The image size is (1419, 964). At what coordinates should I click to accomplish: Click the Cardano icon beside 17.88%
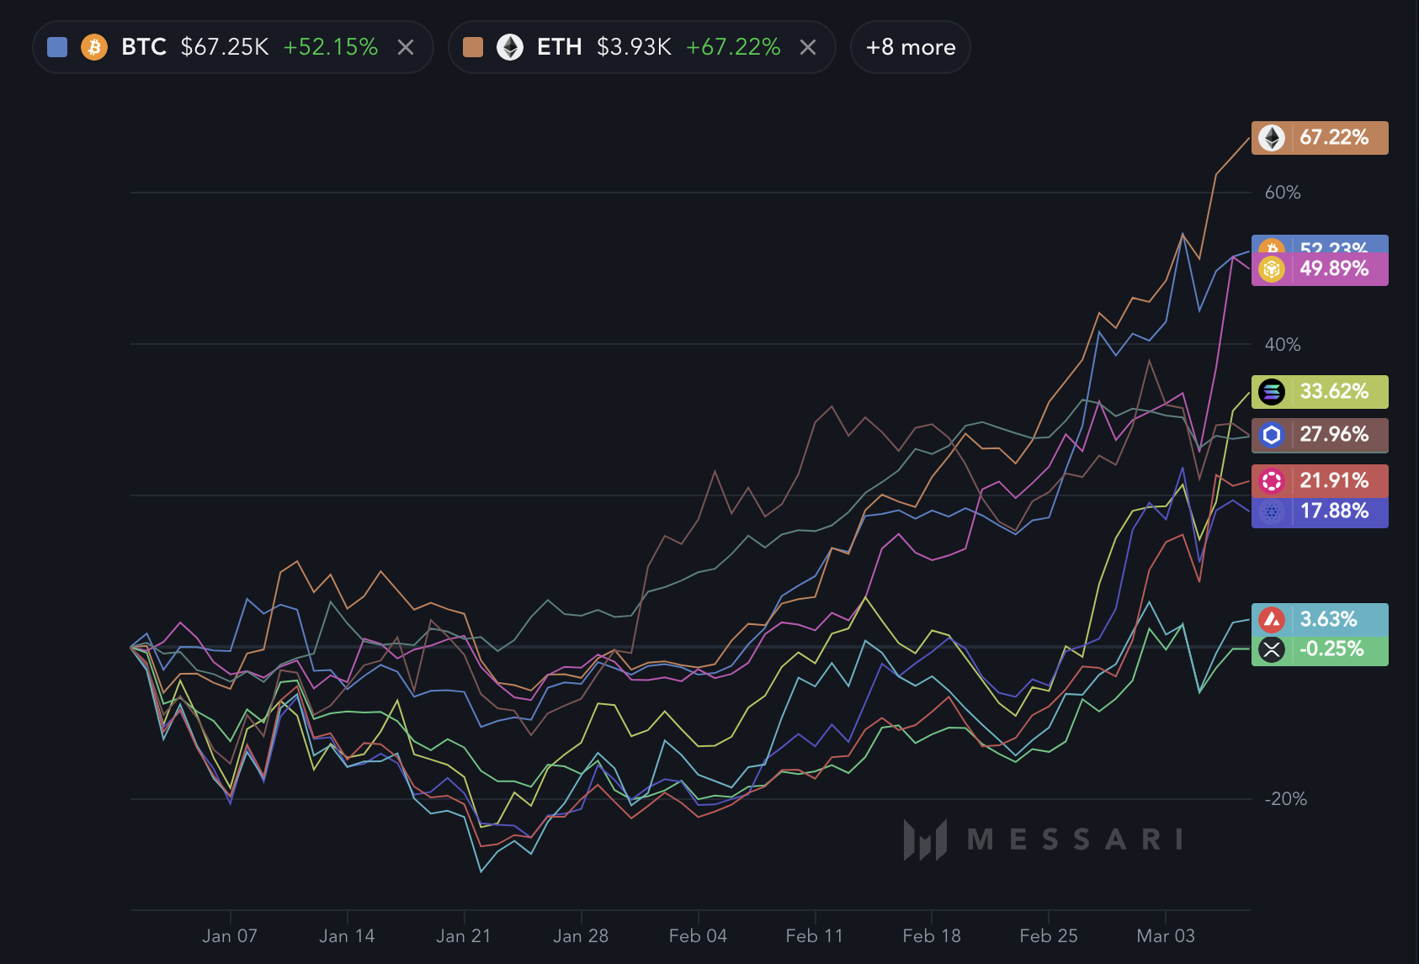click(x=1272, y=511)
